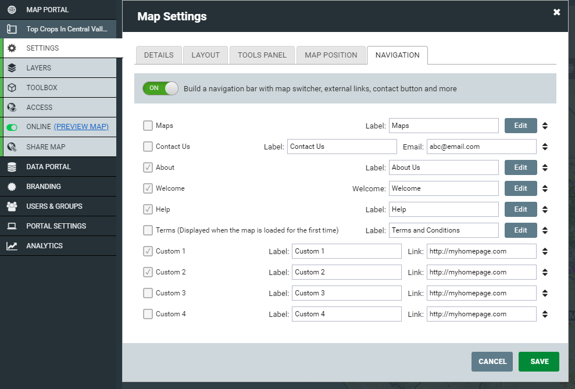Click the Portal Settings laptop icon
Image resolution: width=575 pixels, height=389 pixels.
[x=12, y=226]
